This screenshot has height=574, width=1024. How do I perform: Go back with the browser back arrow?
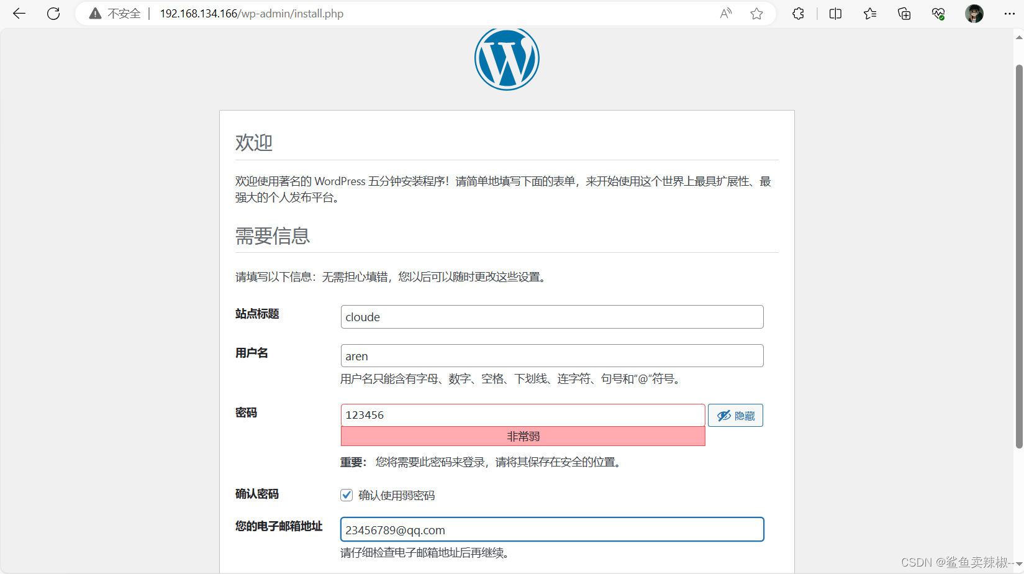tap(19, 14)
